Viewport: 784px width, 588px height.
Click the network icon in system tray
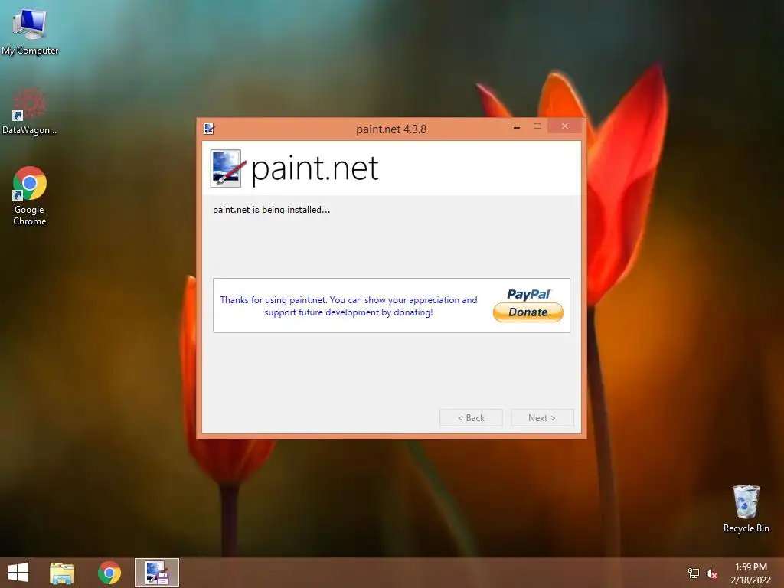(x=694, y=573)
